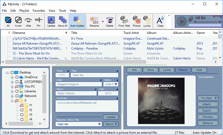Switch to the Lyrics tab
This screenshot has height=135, width=223.
coord(167,70)
